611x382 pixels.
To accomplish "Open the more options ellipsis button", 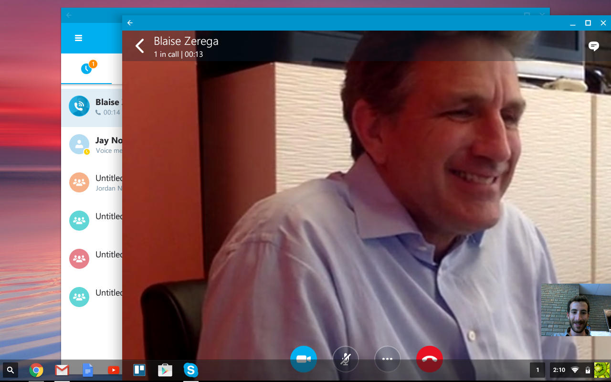I will click(x=388, y=359).
